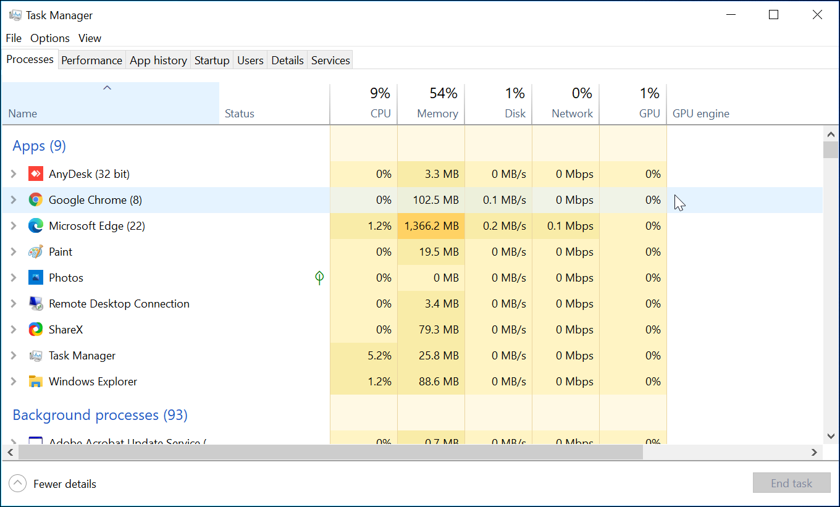Click the 5.2% CPU cell

(364, 356)
